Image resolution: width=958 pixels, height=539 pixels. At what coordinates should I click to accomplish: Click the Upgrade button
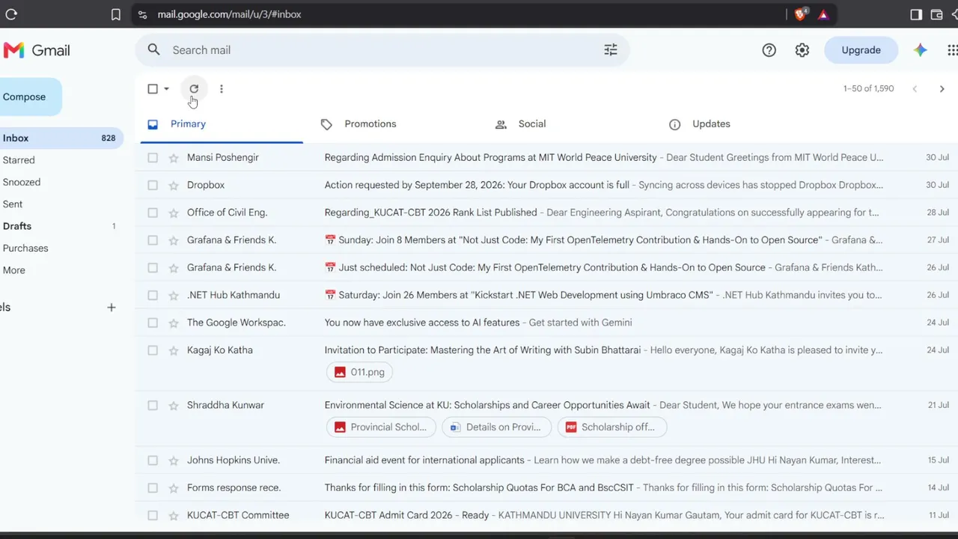pos(861,50)
